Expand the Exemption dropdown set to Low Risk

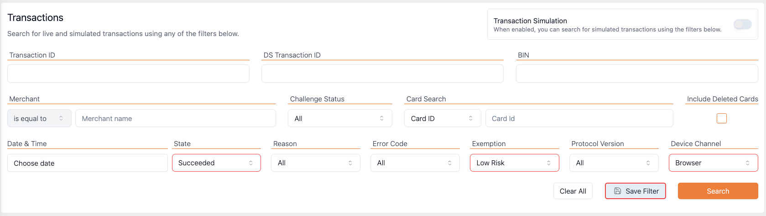(514, 163)
